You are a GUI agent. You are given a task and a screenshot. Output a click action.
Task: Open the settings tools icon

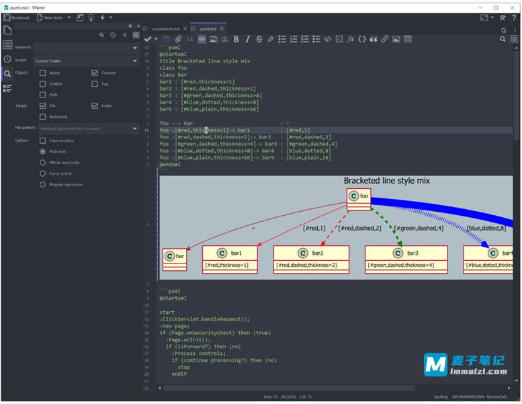pos(503,17)
